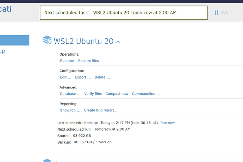
Task: Select Verify files under Advanced
Action: coord(93,94)
